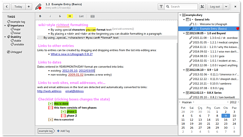Click the Today button

point(18,6)
